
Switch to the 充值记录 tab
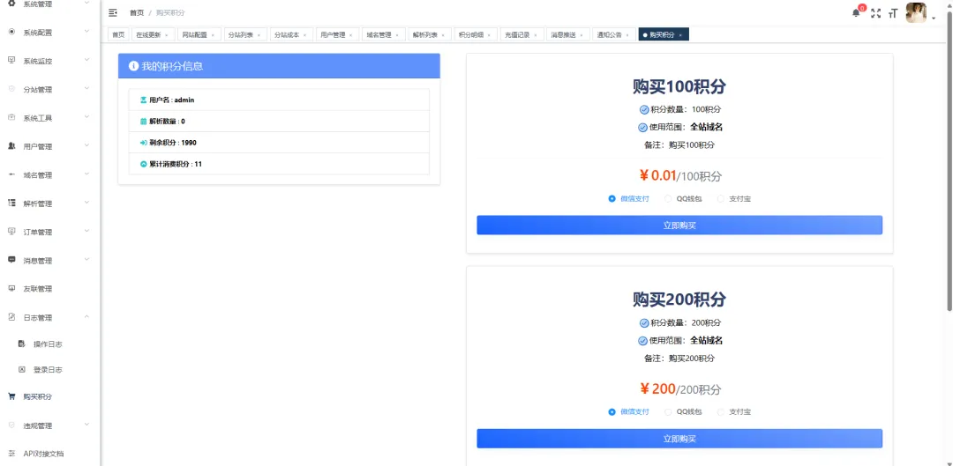[517, 35]
